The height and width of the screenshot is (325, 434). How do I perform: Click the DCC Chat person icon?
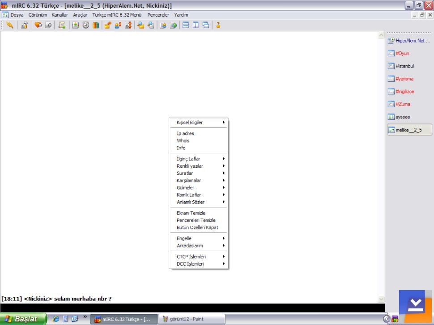pyautogui.click(x=118, y=25)
